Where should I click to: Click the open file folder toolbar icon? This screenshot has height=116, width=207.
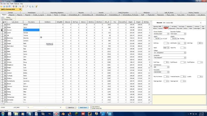coord(1,6)
